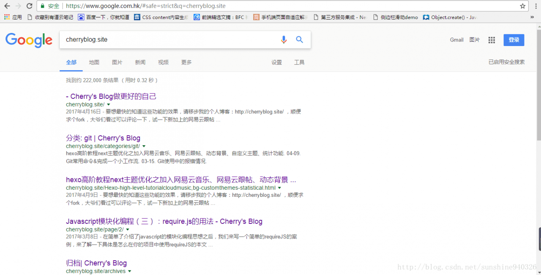Open the 收藏到有道云笔记 bookmark

pyautogui.click(x=50, y=17)
